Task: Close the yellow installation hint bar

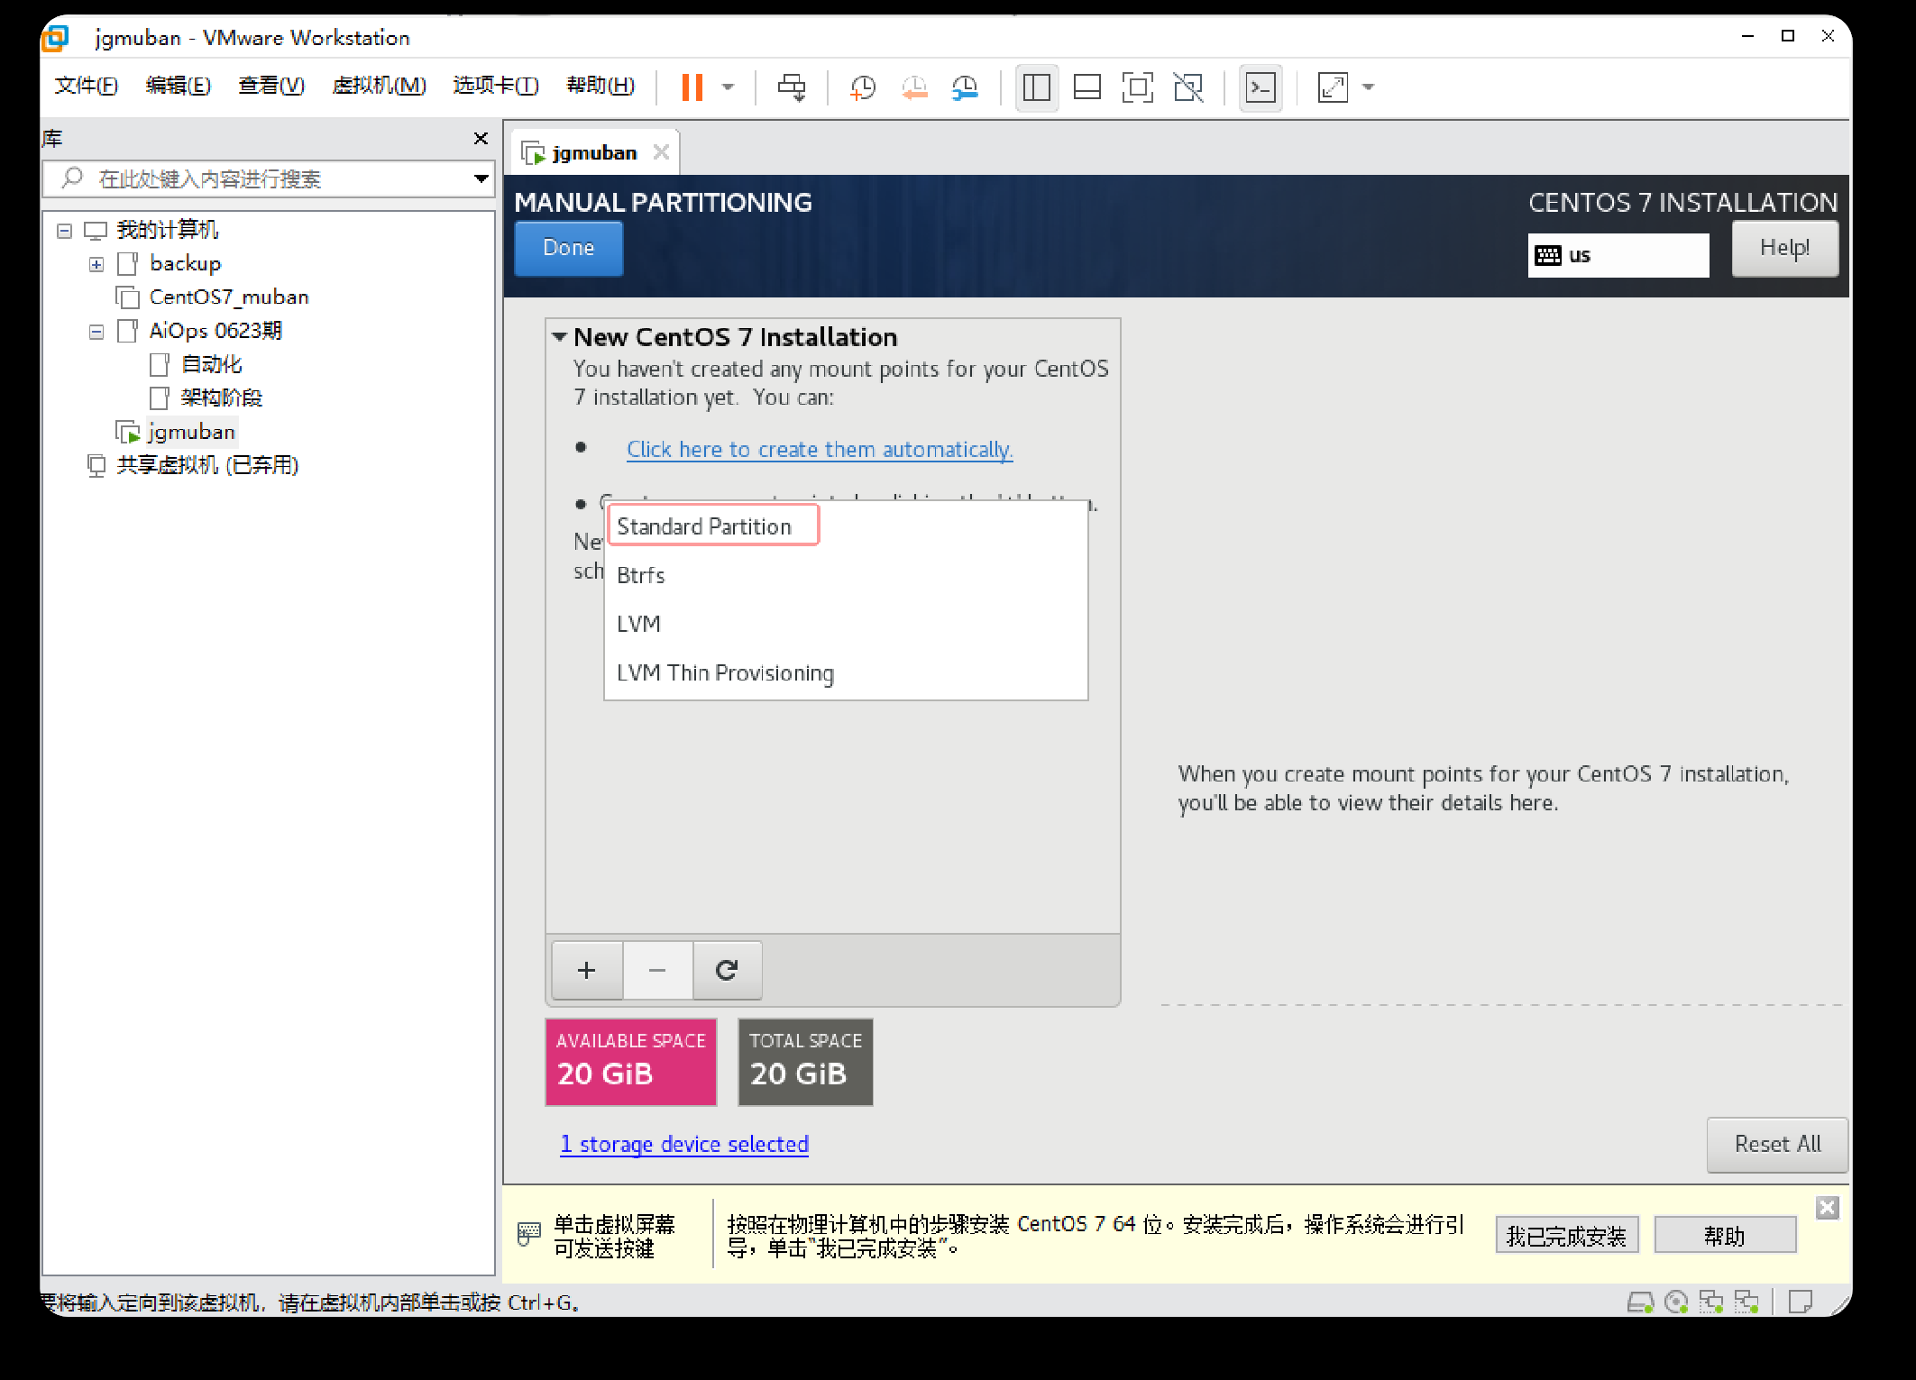Action: 1828,1208
